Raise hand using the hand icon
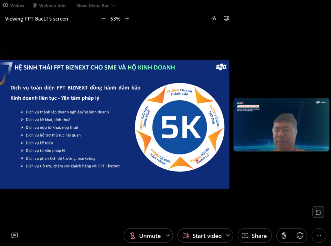This screenshot has height=246, width=331. tap(284, 236)
